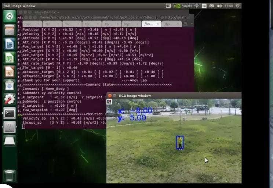The image size is (273, 188).
Task: Switch to the rosc terminal tab
Action: 32,24
